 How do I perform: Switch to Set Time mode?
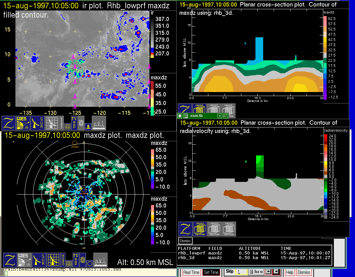pyautogui.click(x=211, y=272)
